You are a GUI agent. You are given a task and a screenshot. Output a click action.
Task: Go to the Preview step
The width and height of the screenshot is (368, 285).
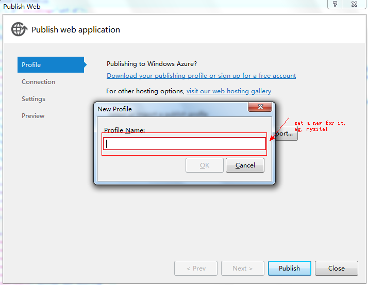point(33,116)
